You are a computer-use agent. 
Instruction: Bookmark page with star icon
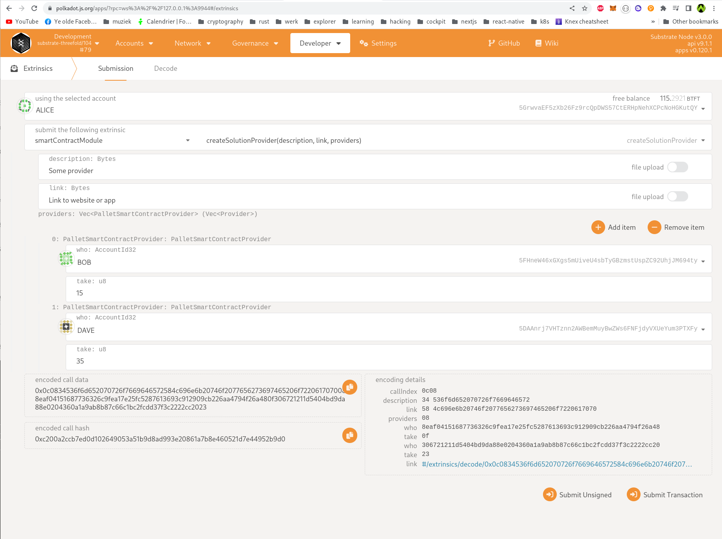[585, 8]
